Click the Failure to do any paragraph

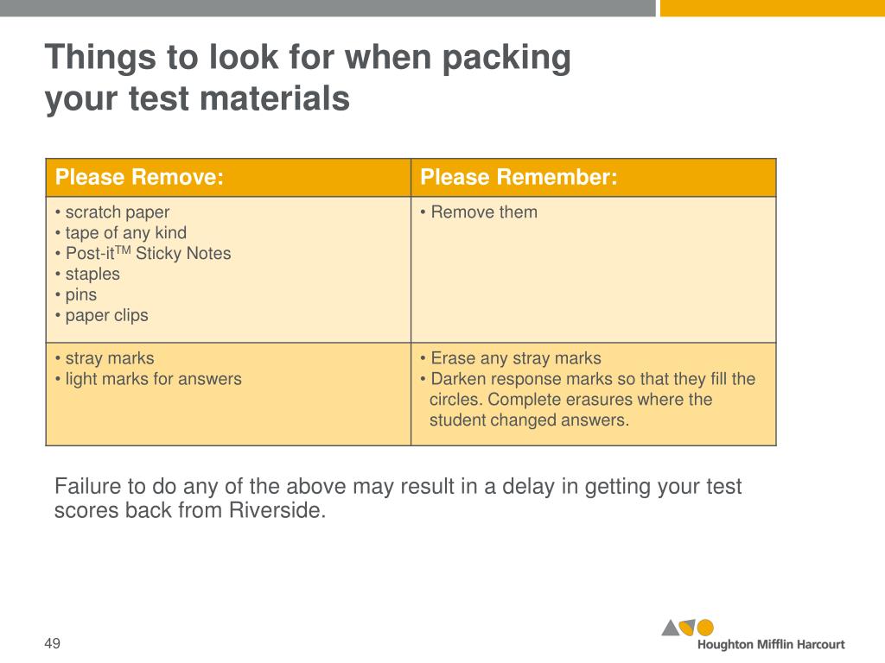pos(398,498)
